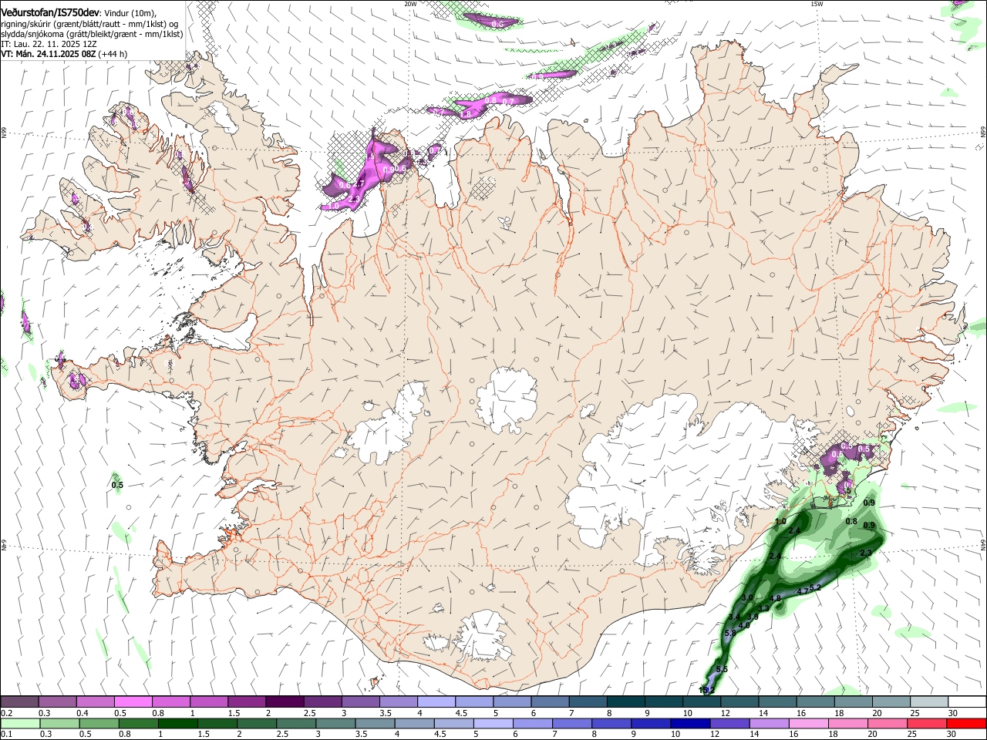Click the '5.5' precipitation value on the map
The image size is (987, 740).
(722, 669)
